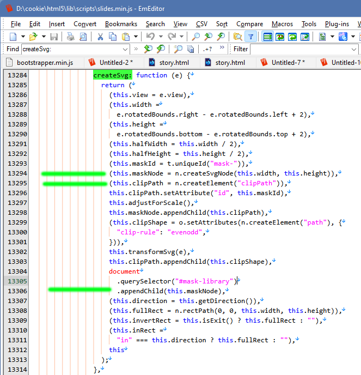
Task: Toggle the Filter funnel button
Action: 250,37
